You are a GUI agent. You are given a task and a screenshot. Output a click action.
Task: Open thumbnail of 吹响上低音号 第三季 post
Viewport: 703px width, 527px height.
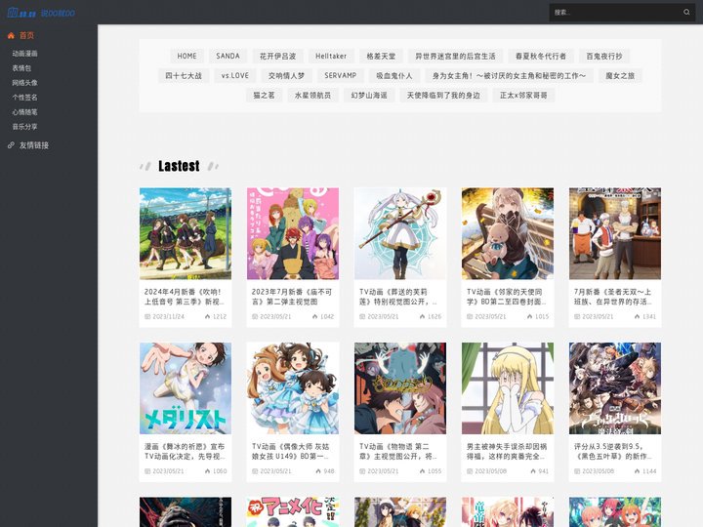tap(186, 233)
